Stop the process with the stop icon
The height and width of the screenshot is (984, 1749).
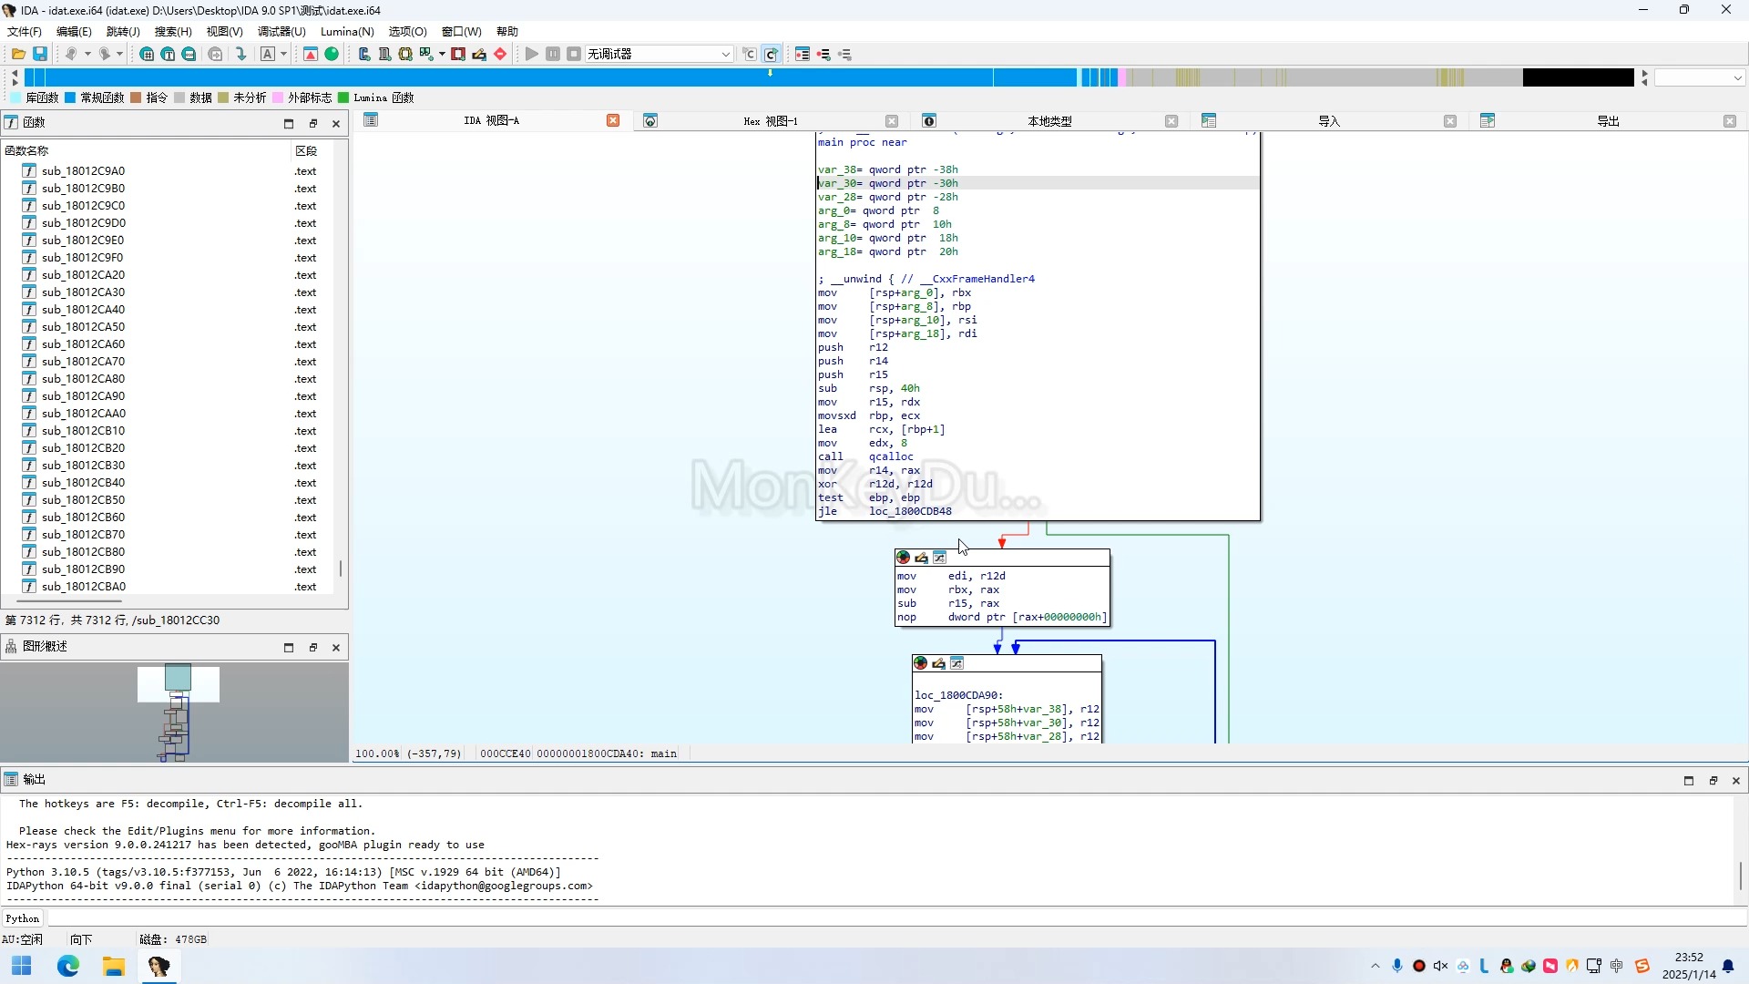pos(573,54)
